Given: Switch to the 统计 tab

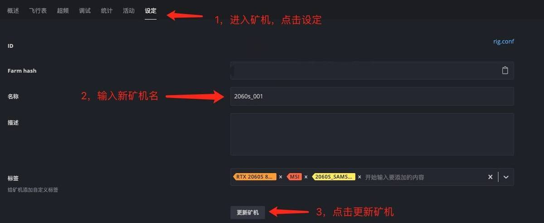Looking at the screenshot, I should 107,11.
